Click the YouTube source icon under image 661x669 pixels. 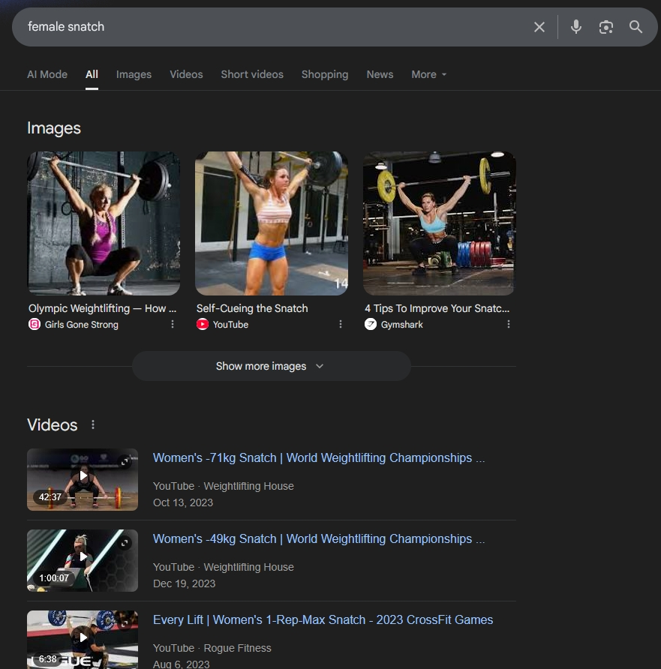click(x=203, y=324)
